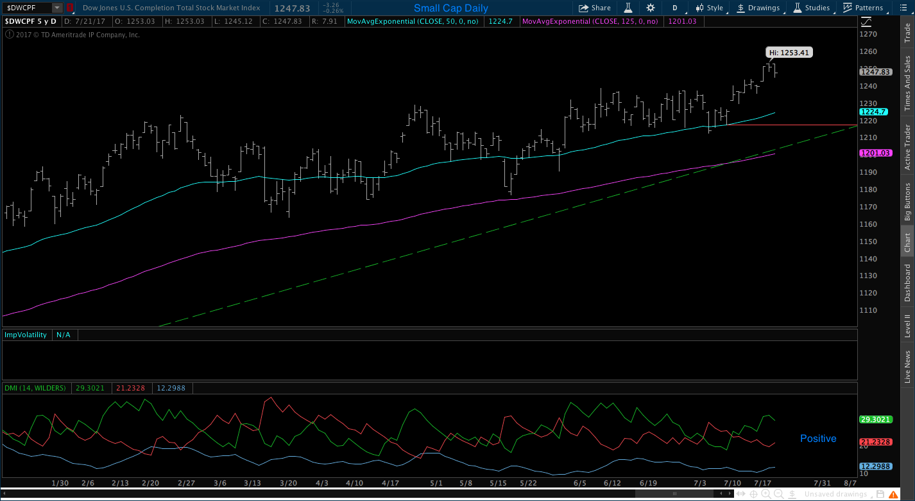Open the Times And Sales side tab
The height and width of the screenshot is (501, 915).
[x=907, y=82]
